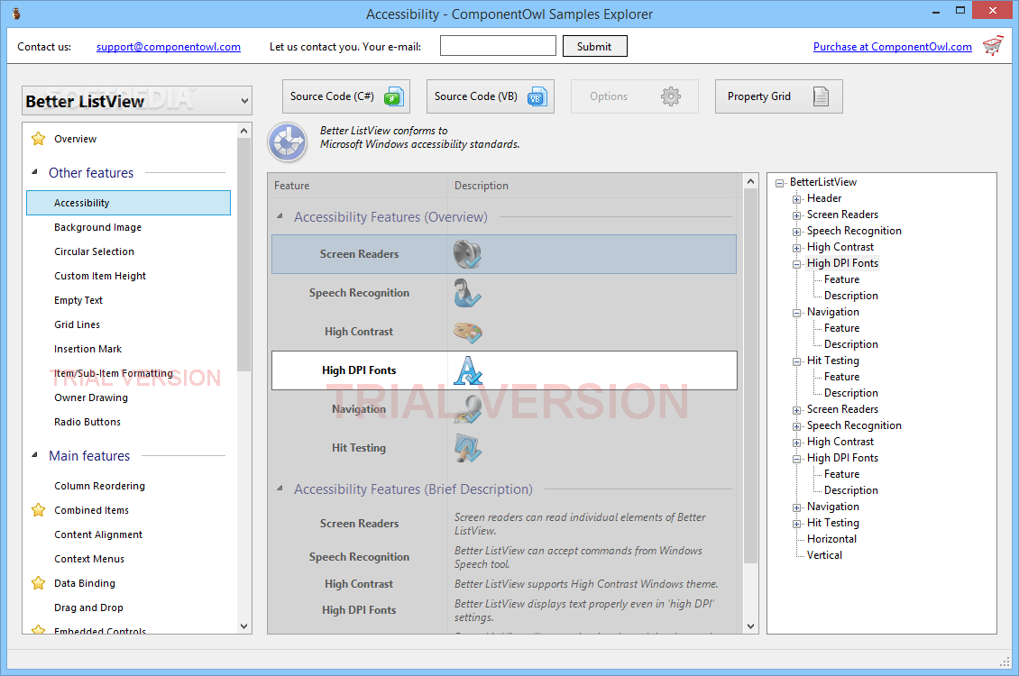Select the first High DPI Fonts tree node
The image size is (1019, 676).
click(x=842, y=263)
